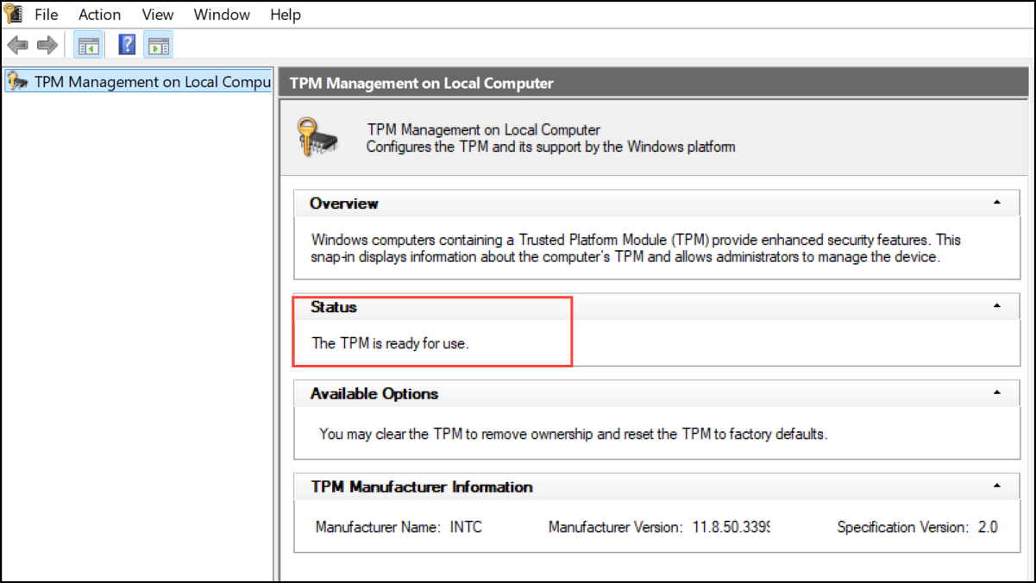Image resolution: width=1036 pixels, height=583 pixels.
Task: Collapse the Overview section
Action: (x=997, y=203)
